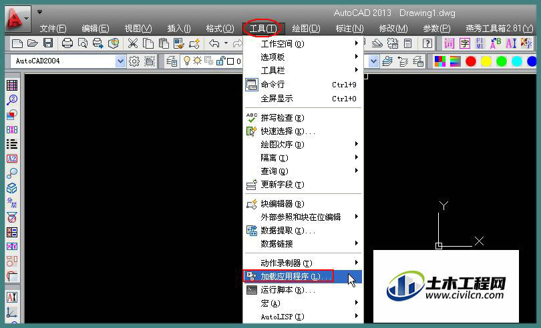The width and height of the screenshot is (541, 328).
Task: Click 加载应用程序(L)... menu item
Action: (303, 276)
